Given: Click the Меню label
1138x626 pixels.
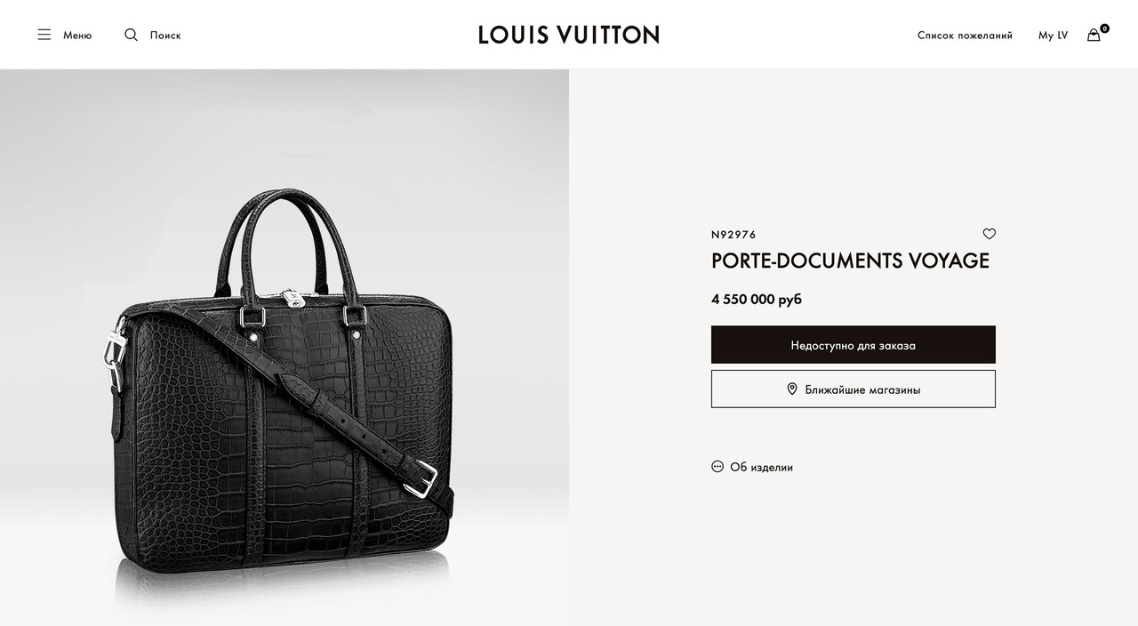Looking at the screenshot, I should [77, 36].
